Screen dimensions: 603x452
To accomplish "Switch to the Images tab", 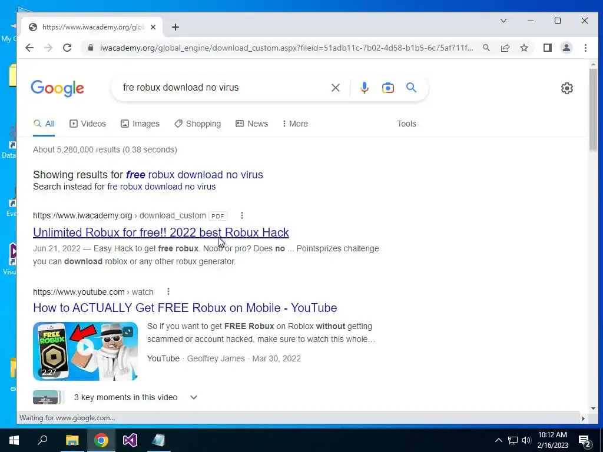I will pos(140,124).
